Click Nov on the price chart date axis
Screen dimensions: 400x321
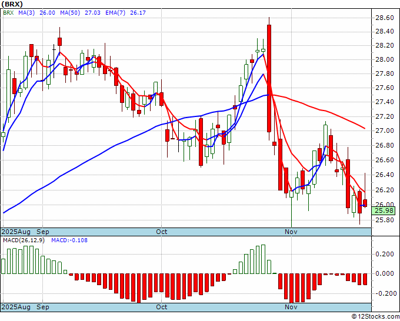(291, 232)
